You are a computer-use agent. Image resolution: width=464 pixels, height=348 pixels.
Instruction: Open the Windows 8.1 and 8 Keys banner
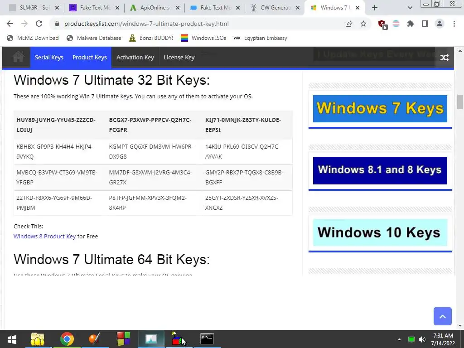point(380,170)
